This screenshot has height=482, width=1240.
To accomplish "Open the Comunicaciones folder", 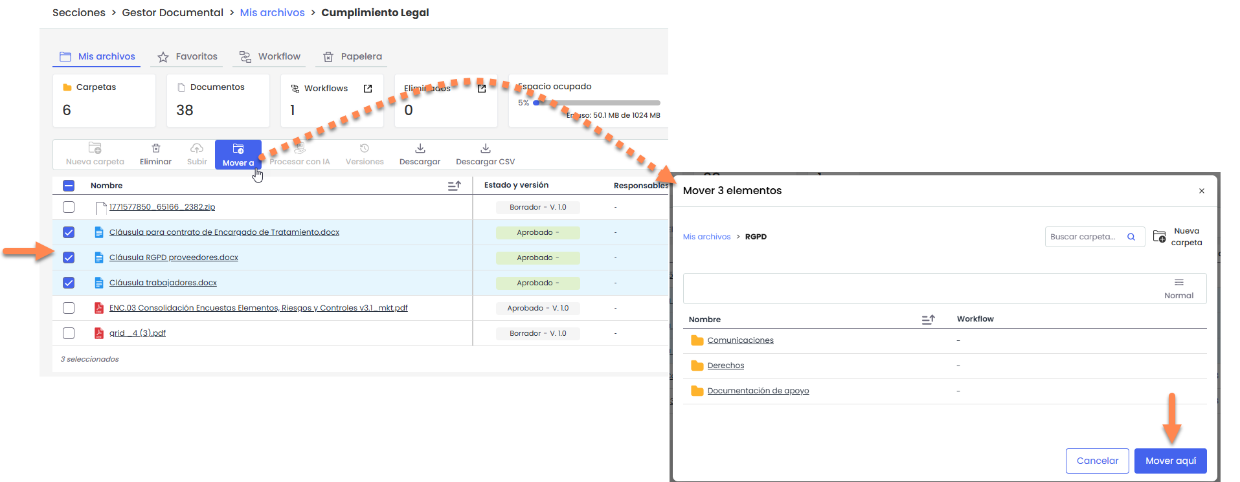I will (x=740, y=340).
